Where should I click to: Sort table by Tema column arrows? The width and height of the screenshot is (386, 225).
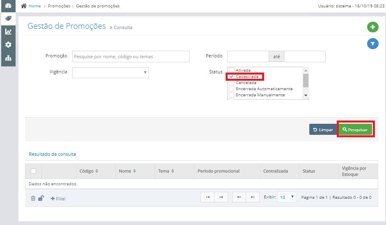click(x=173, y=171)
